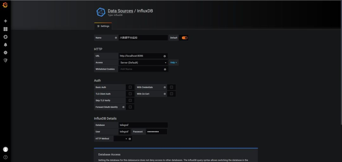Screen dimensions: 342x162
Task: Open the Help question mark icon
Action: pyautogui.click(x=5, y=157)
